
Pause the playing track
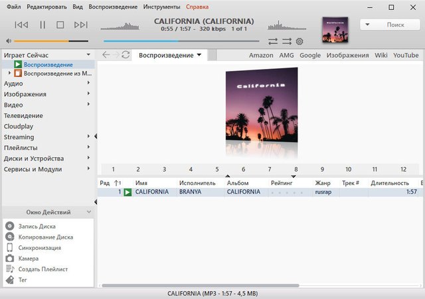coord(42,25)
